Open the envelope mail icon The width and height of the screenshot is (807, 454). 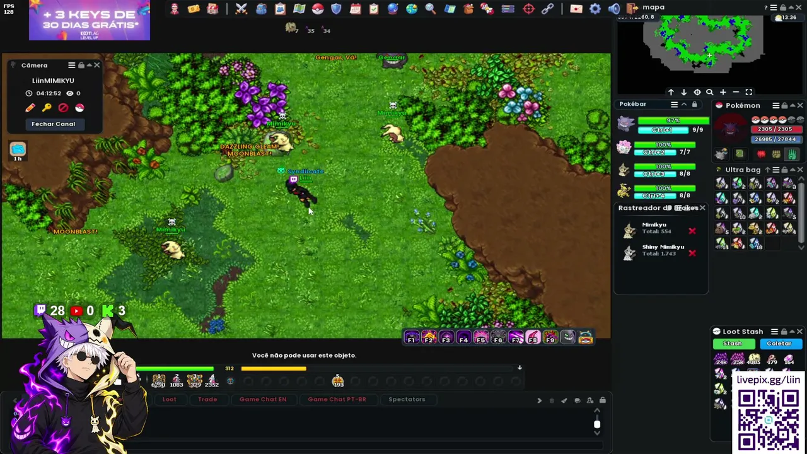576,9
